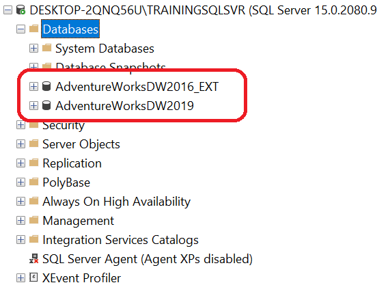Expand the AdventureWorksDW2016_EXT database node

coord(33,87)
